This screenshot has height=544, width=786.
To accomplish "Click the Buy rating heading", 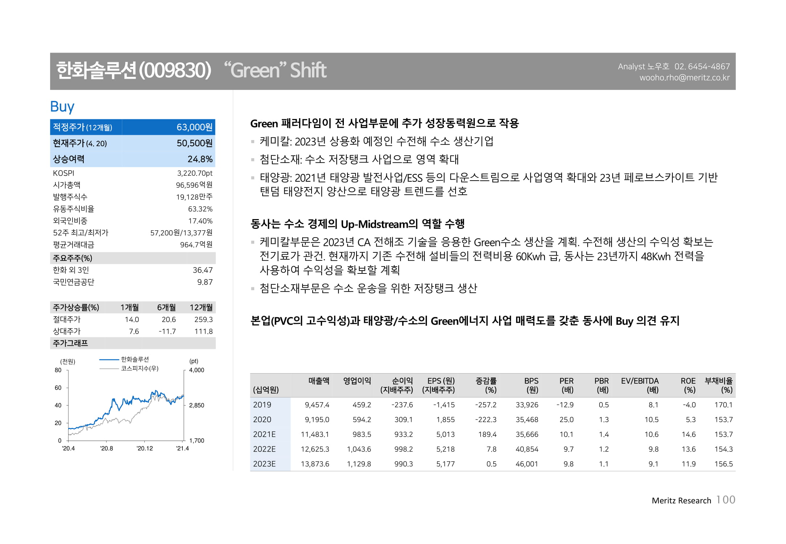I will (62, 107).
